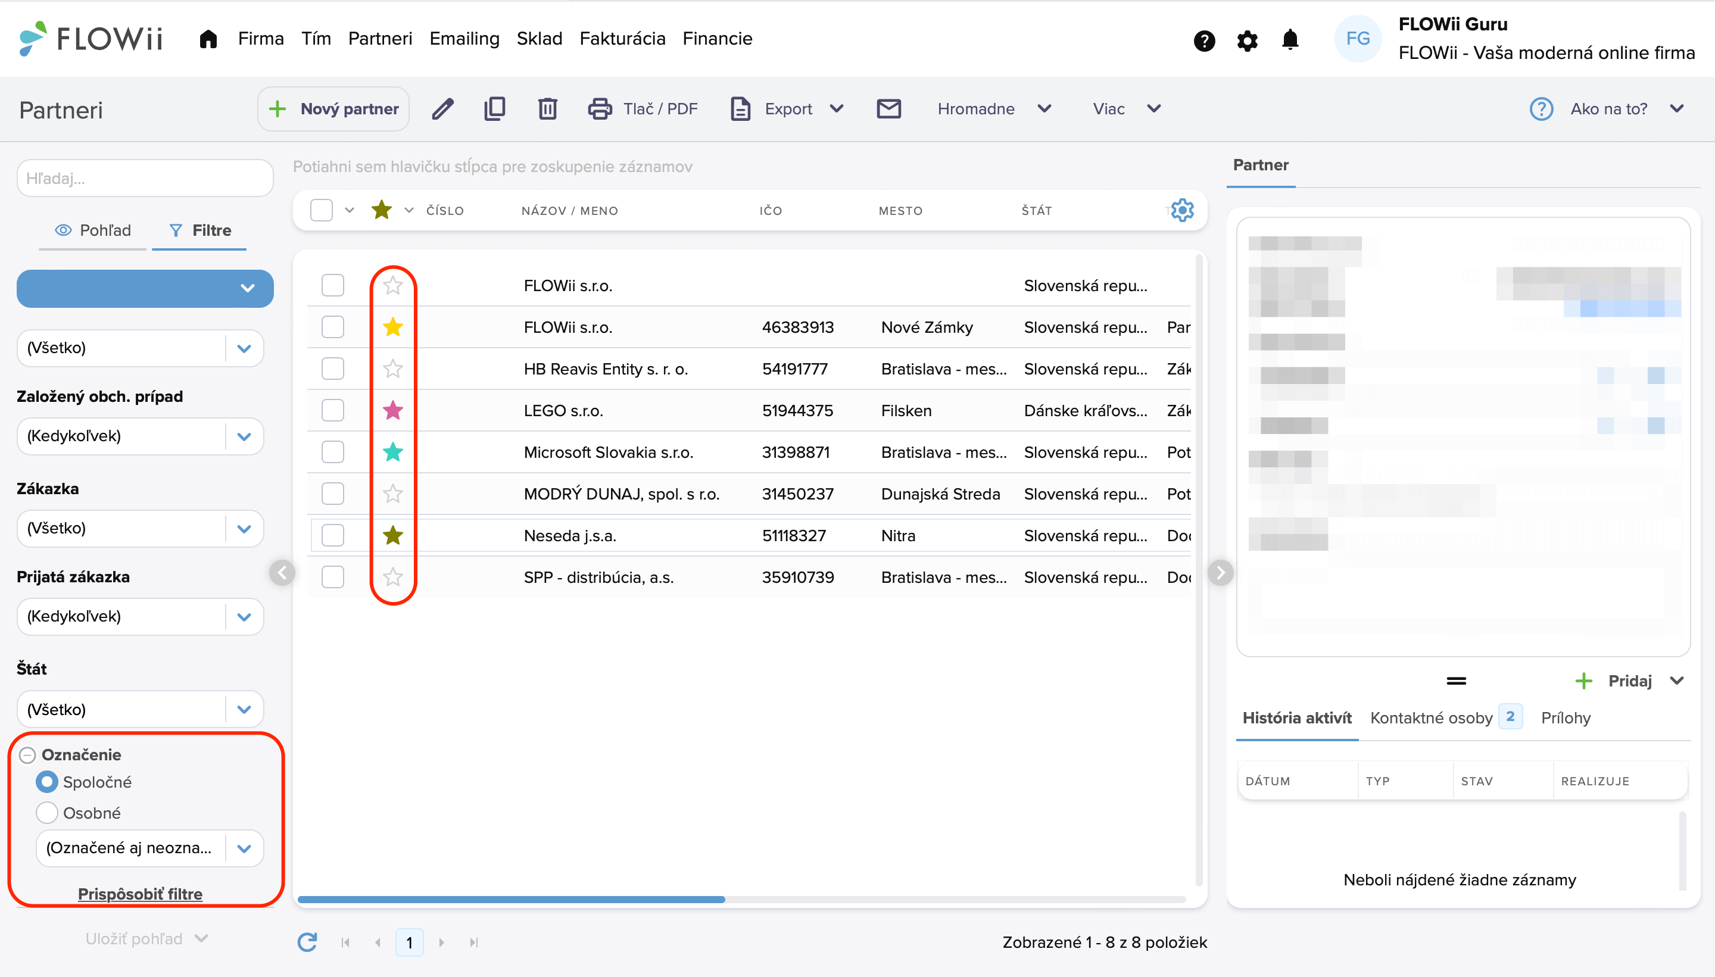The image size is (1715, 977).
Task: Select the Spoločné radio button
Action: point(46,782)
